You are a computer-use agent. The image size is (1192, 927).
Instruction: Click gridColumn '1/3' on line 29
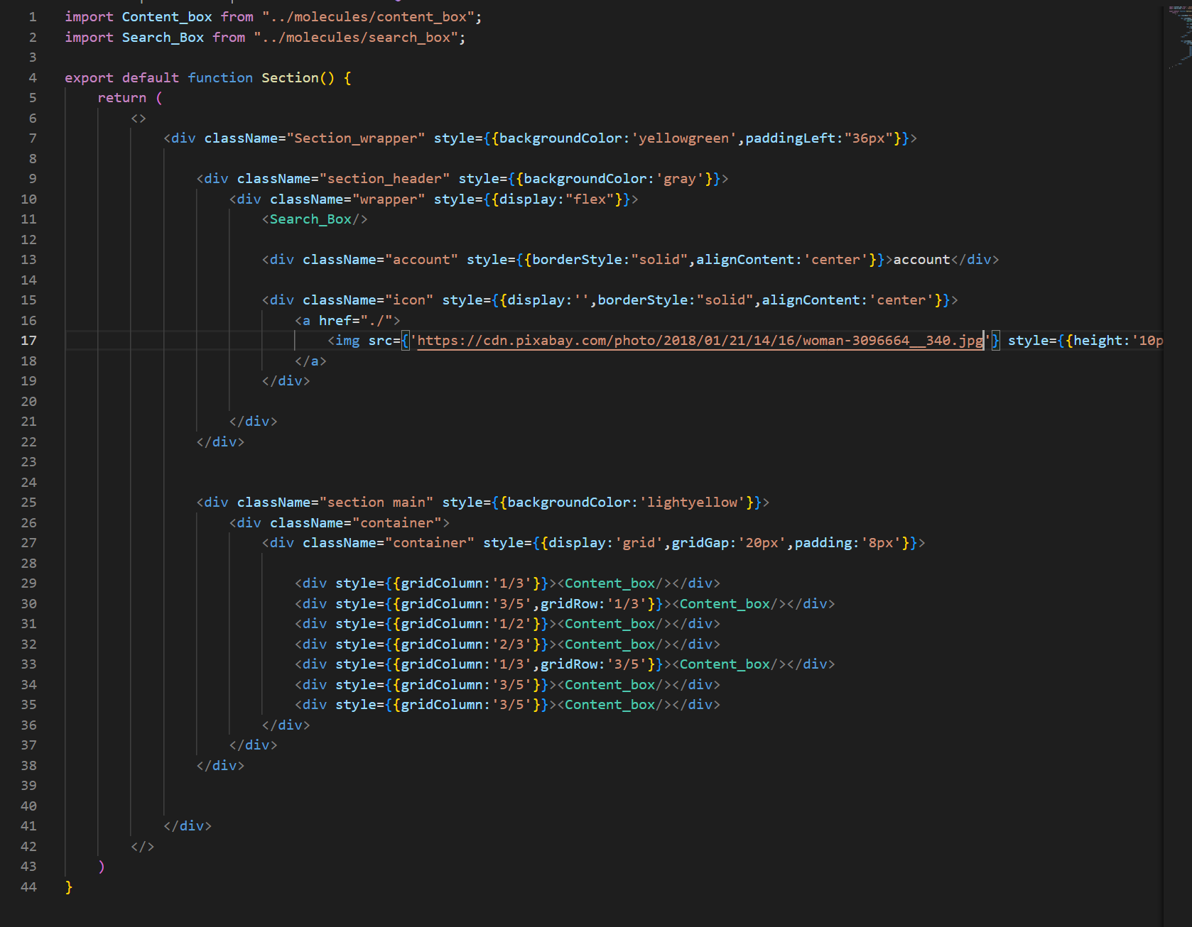coord(511,583)
